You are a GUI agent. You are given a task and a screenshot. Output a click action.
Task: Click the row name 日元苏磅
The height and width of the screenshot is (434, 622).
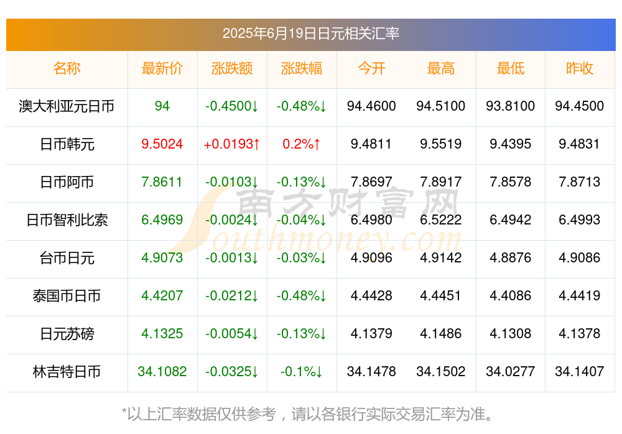[x=67, y=334]
